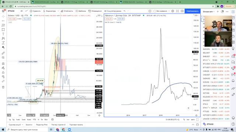Open the main menu hamburger icon
236x132 pixels.
[x=3, y=11]
